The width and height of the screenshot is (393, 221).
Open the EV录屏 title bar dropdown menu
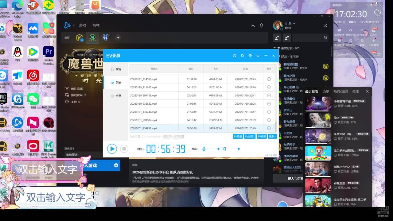point(258,56)
